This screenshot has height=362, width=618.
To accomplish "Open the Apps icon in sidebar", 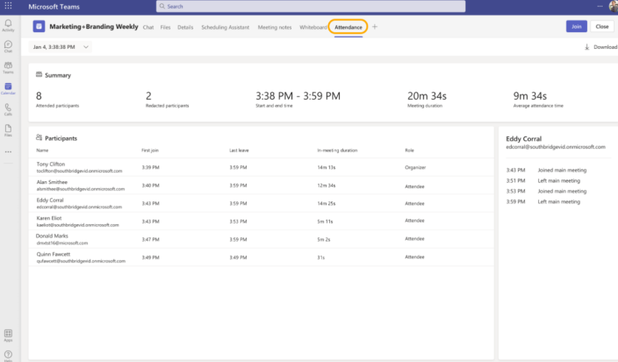I will click(x=8, y=334).
